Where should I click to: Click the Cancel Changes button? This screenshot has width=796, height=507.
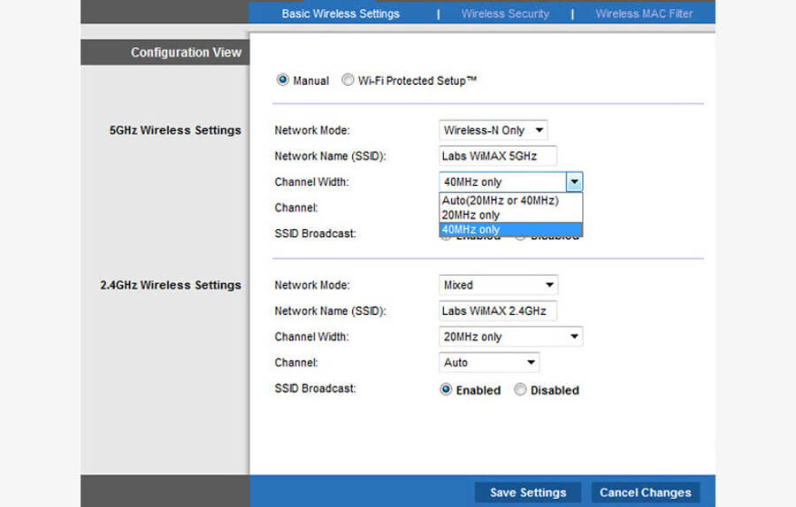645,493
